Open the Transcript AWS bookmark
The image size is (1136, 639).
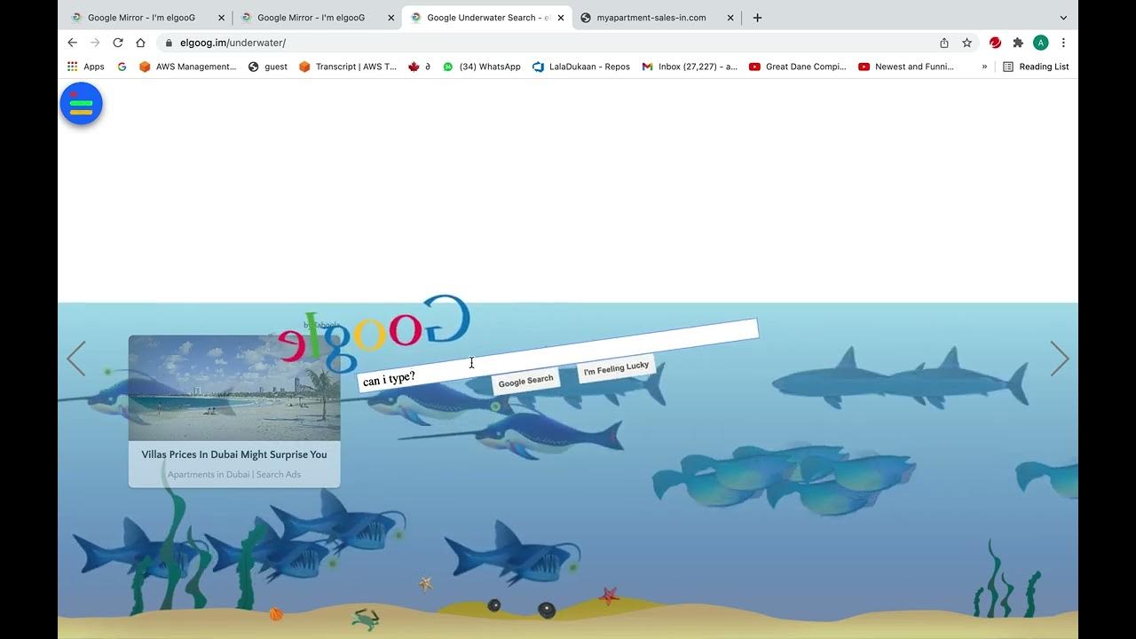tap(348, 67)
